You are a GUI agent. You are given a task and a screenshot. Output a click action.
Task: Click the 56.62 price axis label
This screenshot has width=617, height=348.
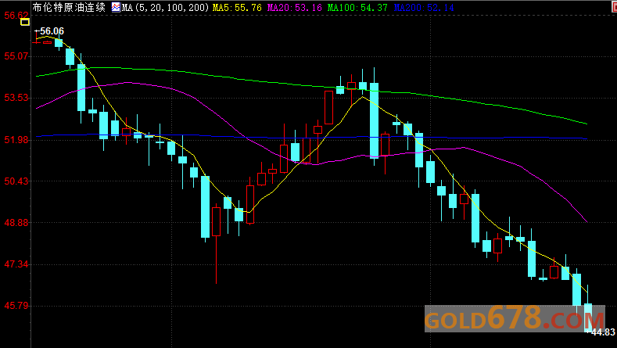tap(16, 16)
